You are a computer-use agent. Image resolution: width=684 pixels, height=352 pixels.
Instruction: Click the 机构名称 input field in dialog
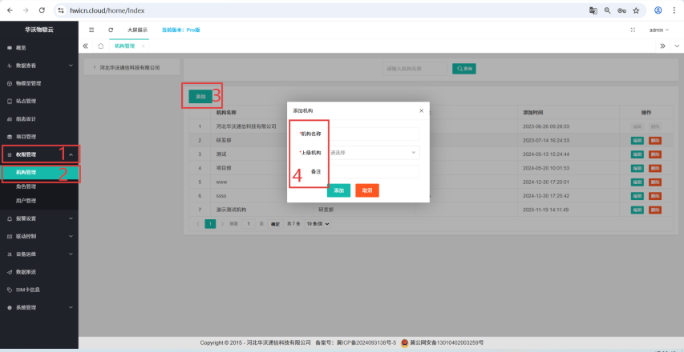[x=372, y=134]
